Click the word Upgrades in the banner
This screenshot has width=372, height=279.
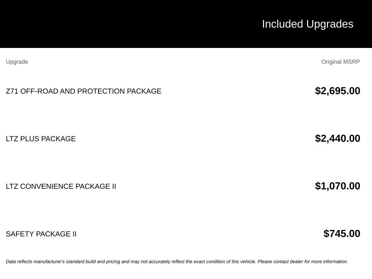[329, 24]
